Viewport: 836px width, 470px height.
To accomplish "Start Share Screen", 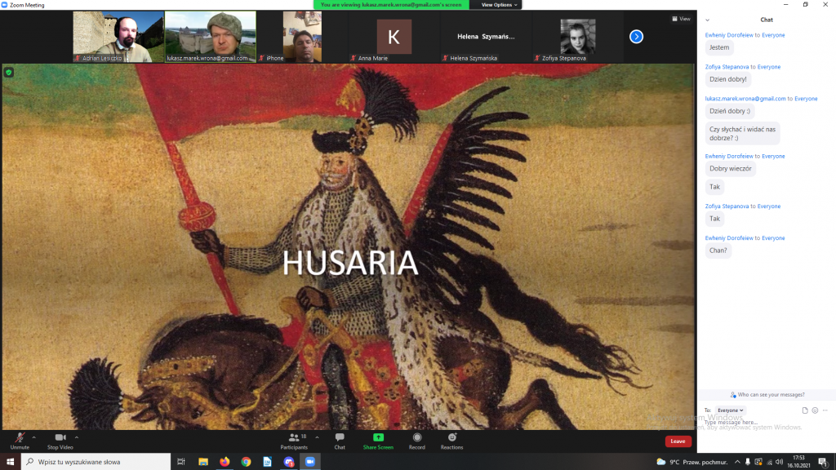I will click(378, 439).
